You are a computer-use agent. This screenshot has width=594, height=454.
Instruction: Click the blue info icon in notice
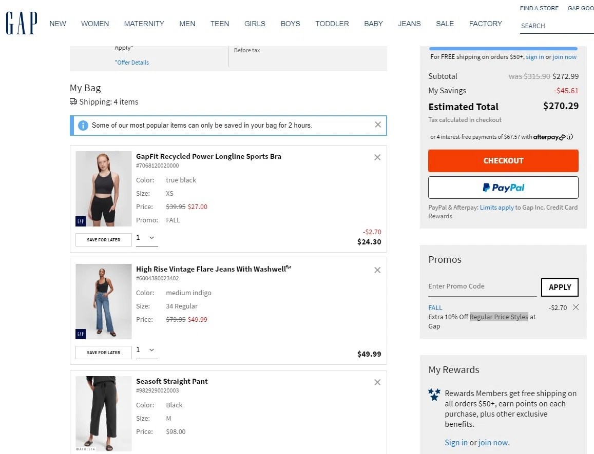(x=83, y=126)
